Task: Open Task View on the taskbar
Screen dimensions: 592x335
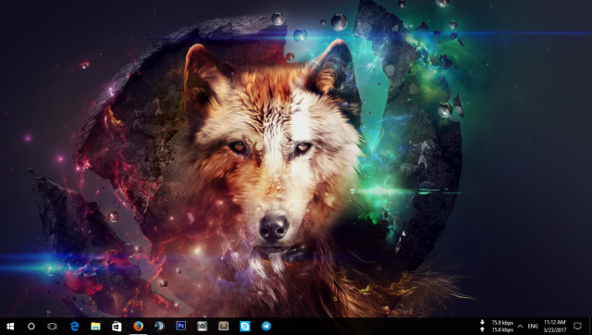Action: [52, 326]
